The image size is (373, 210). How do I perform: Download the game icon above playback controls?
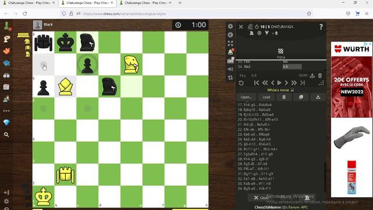[312, 75]
